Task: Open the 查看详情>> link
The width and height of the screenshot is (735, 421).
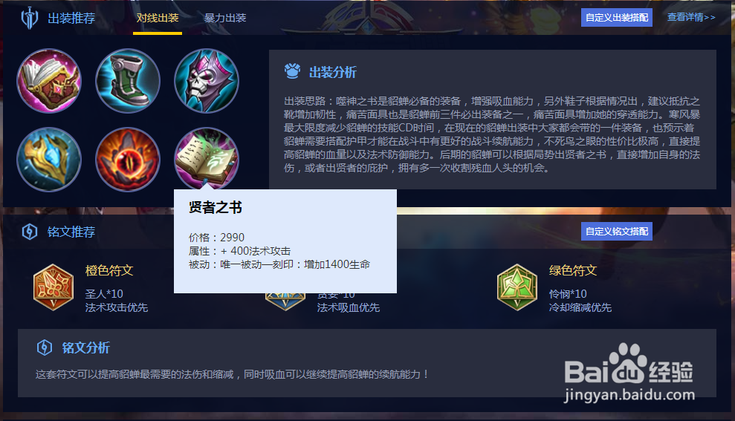Action: 691,17
